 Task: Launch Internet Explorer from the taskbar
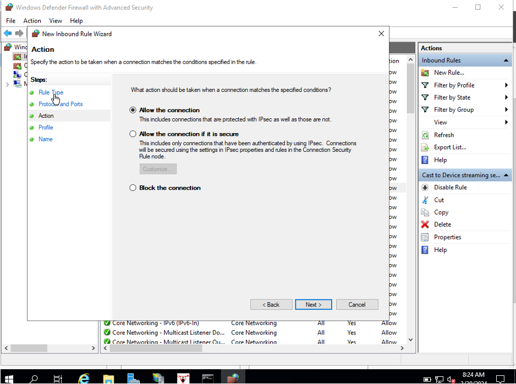click(x=84, y=378)
